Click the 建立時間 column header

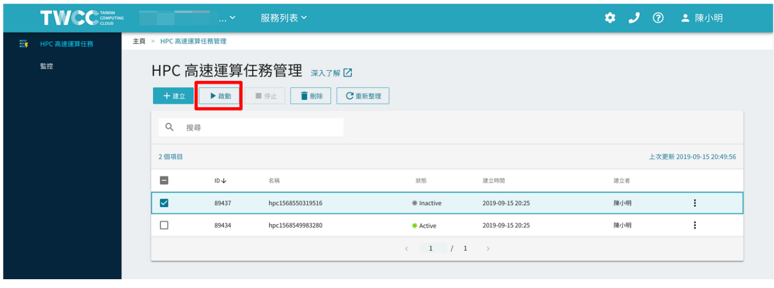click(493, 181)
